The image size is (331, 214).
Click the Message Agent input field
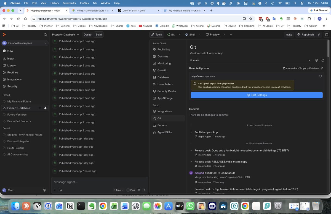pos(99,182)
